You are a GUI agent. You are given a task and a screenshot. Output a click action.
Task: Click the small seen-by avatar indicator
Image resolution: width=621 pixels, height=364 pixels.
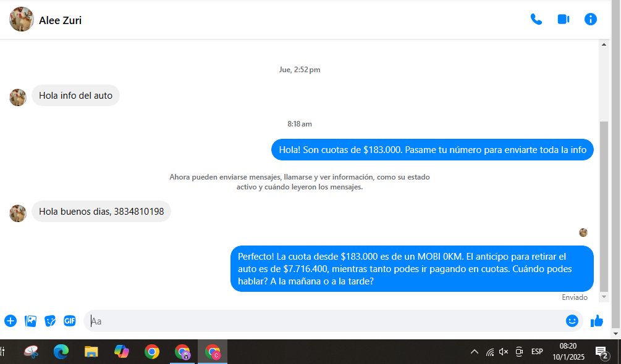pyautogui.click(x=583, y=233)
